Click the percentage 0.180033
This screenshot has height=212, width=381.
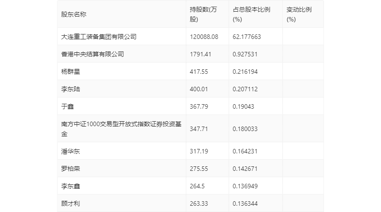pos(245,129)
